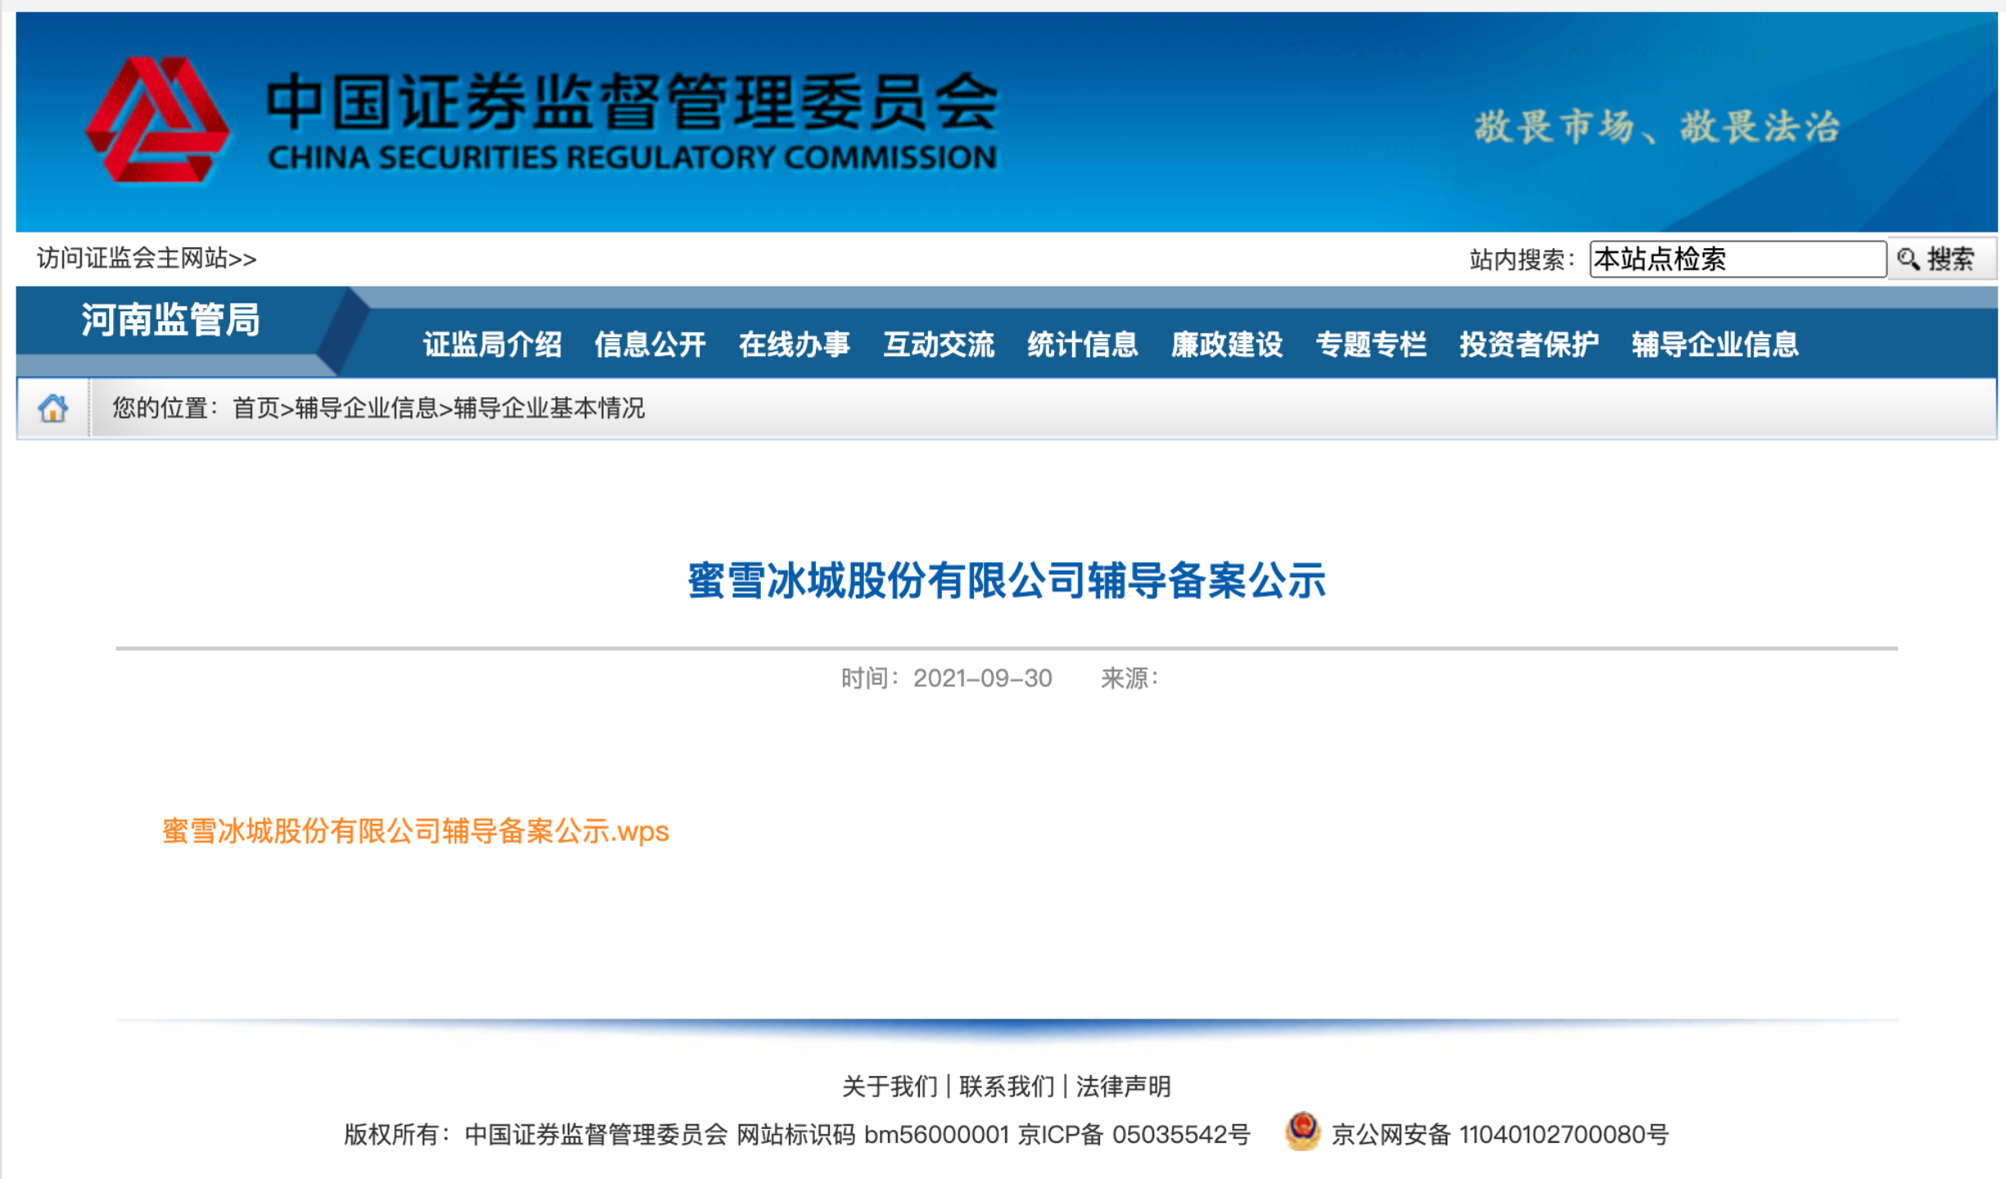Open 关于我们 footer link
Viewport: 2006px width, 1179px height.
(889, 1086)
